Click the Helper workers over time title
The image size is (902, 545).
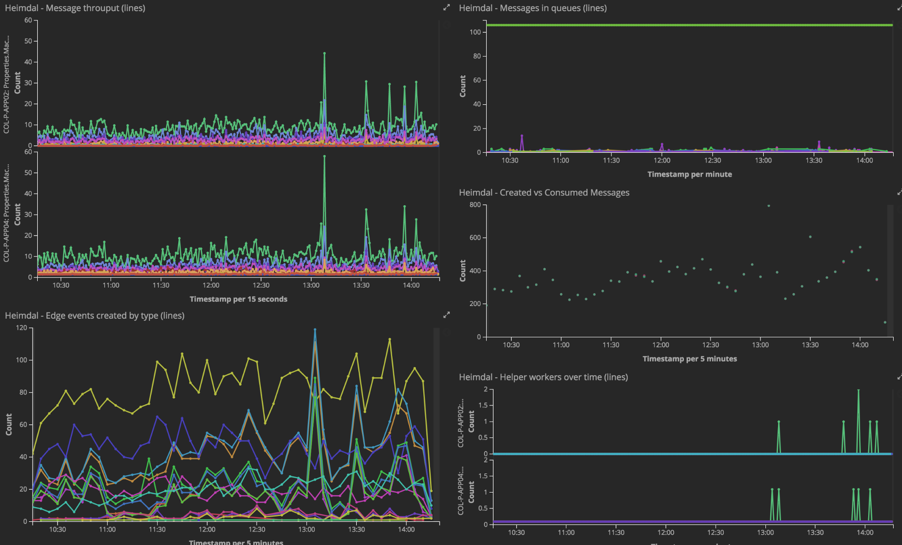pyautogui.click(x=543, y=377)
